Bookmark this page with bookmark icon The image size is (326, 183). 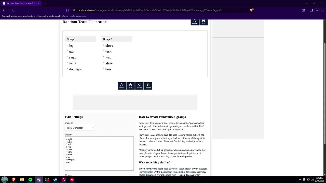tap(67, 10)
